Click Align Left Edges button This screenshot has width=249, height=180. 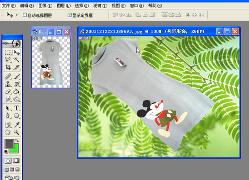click(x=138, y=15)
